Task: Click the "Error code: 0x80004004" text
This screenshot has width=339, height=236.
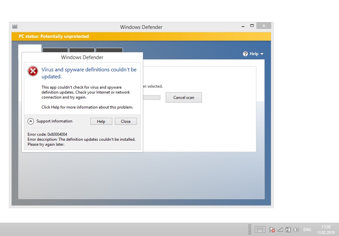Action: (47, 134)
